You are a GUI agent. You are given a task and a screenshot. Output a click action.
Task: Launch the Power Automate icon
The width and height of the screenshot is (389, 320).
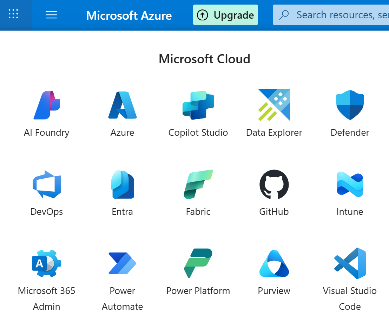(122, 263)
